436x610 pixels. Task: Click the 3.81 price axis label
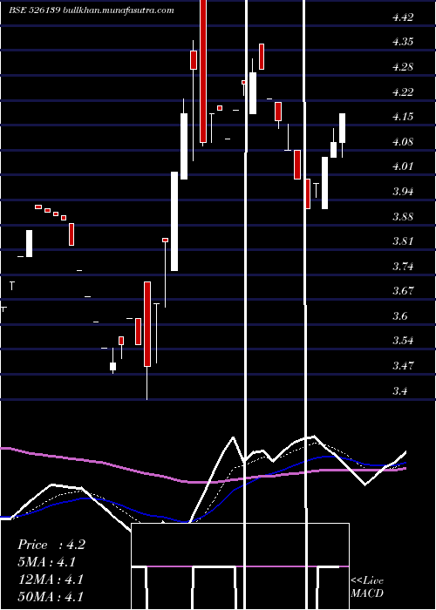click(x=403, y=241)
